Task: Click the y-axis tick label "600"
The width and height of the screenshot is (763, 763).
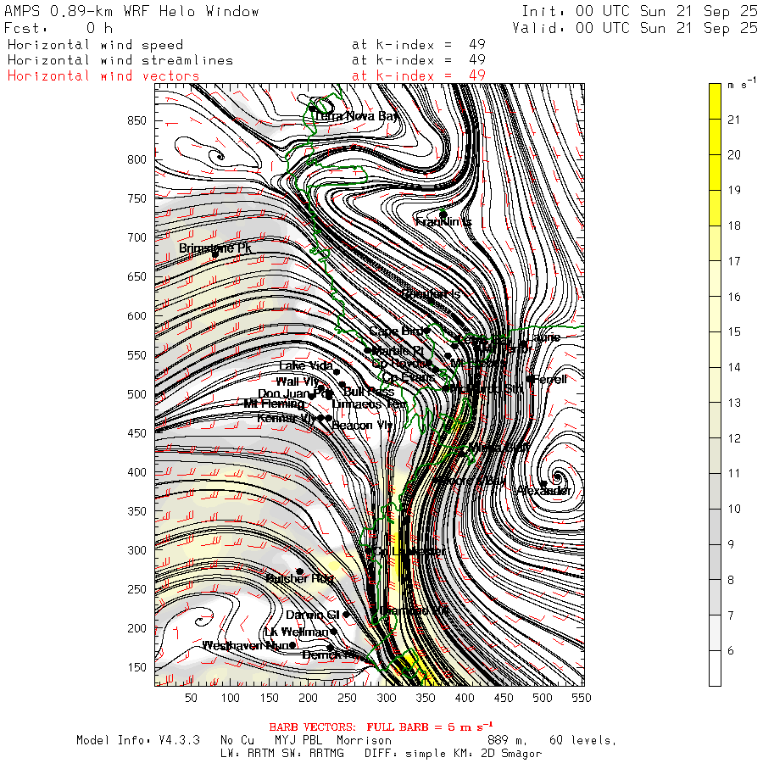Action: (136, 316)
